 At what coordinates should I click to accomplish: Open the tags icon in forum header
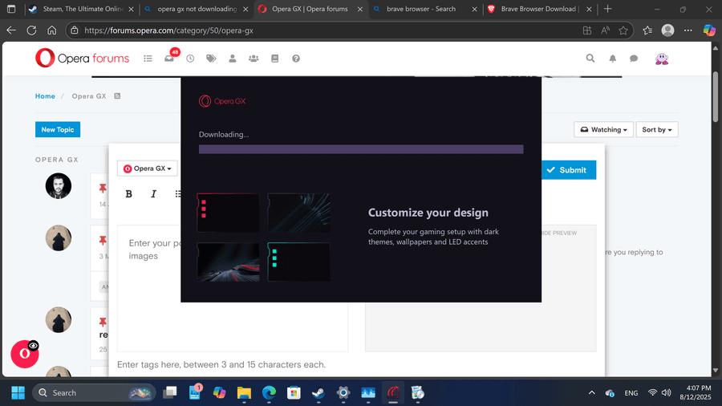click(x=211, y=59)
